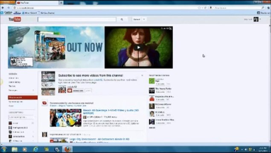Click the corner icon on the ad video
Screen dimensions: 271x153
[x=171, y=28]
